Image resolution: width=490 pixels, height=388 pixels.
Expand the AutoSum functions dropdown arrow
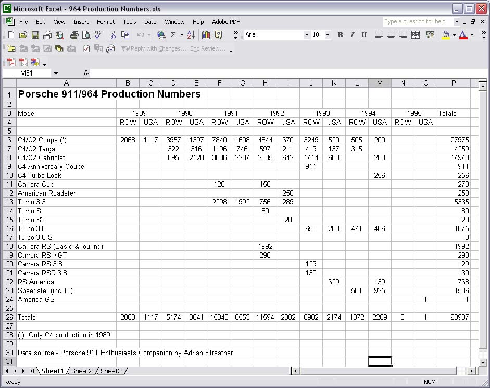[182, 35]
